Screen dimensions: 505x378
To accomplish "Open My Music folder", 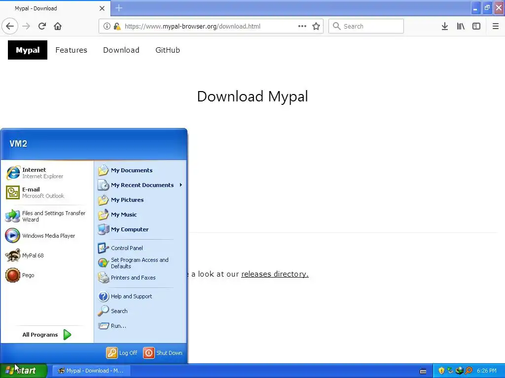I will point(141,215).
